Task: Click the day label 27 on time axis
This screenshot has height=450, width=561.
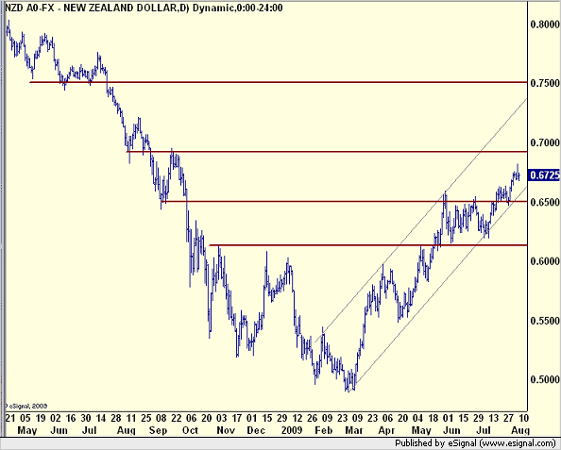Action: coord(508,418)
